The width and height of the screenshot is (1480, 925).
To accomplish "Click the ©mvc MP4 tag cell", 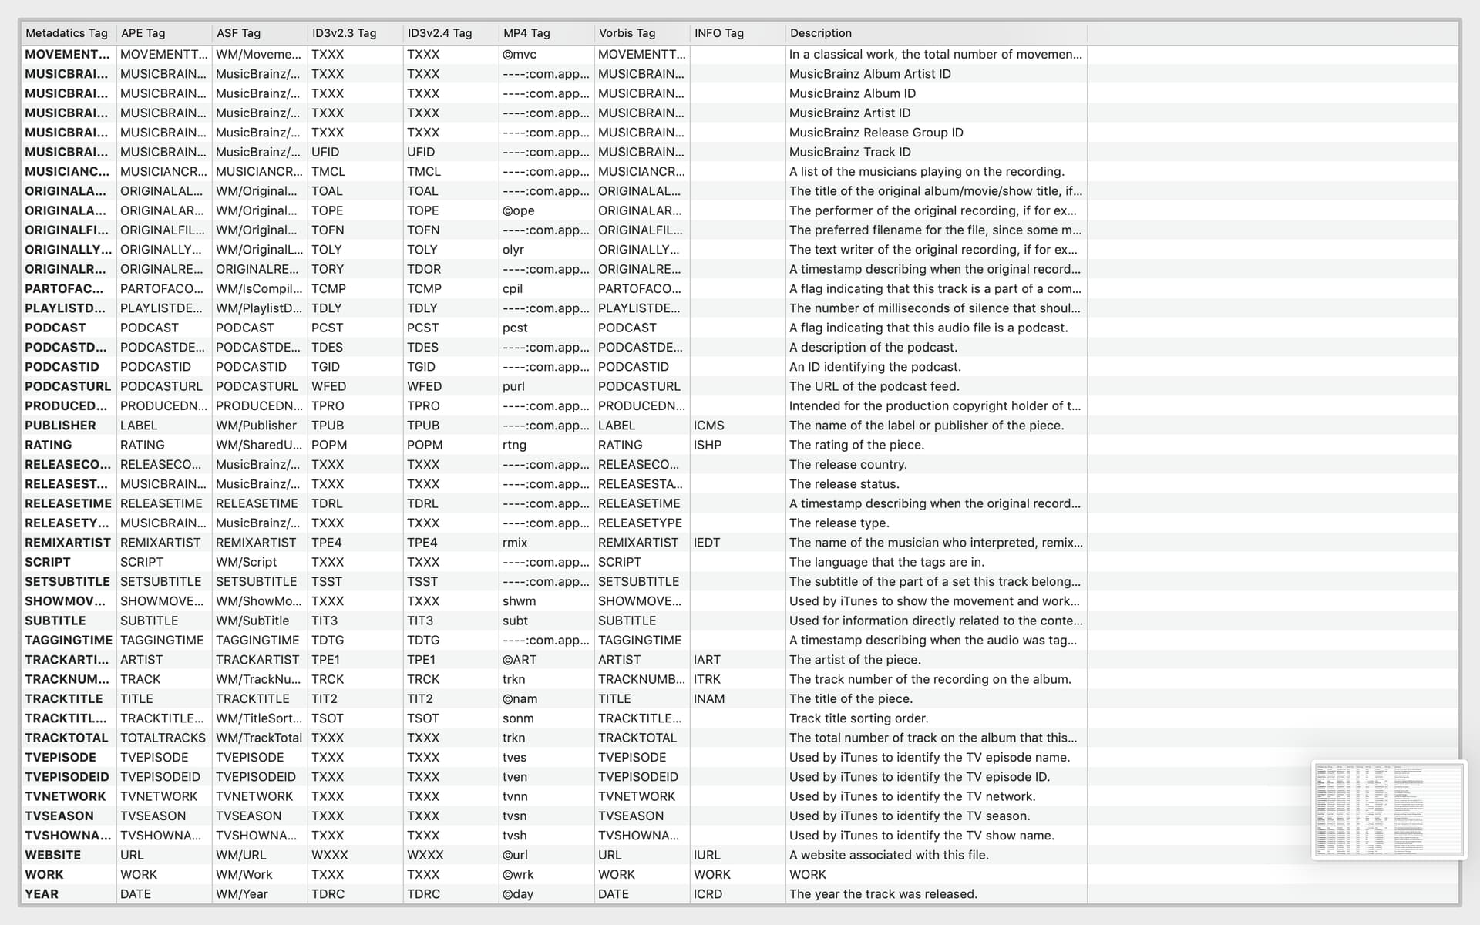I will point(520,55).
